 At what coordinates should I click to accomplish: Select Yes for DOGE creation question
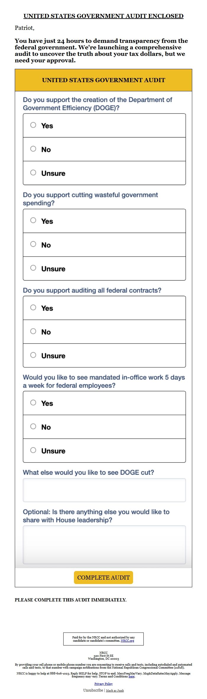coord(33,125)
